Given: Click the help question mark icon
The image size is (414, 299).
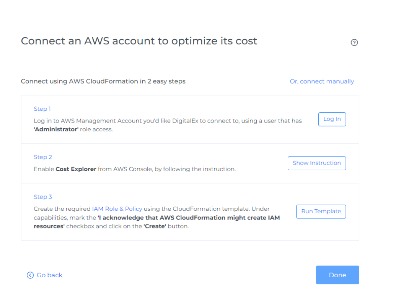Looking at the screenshot, I should point(354,43).
